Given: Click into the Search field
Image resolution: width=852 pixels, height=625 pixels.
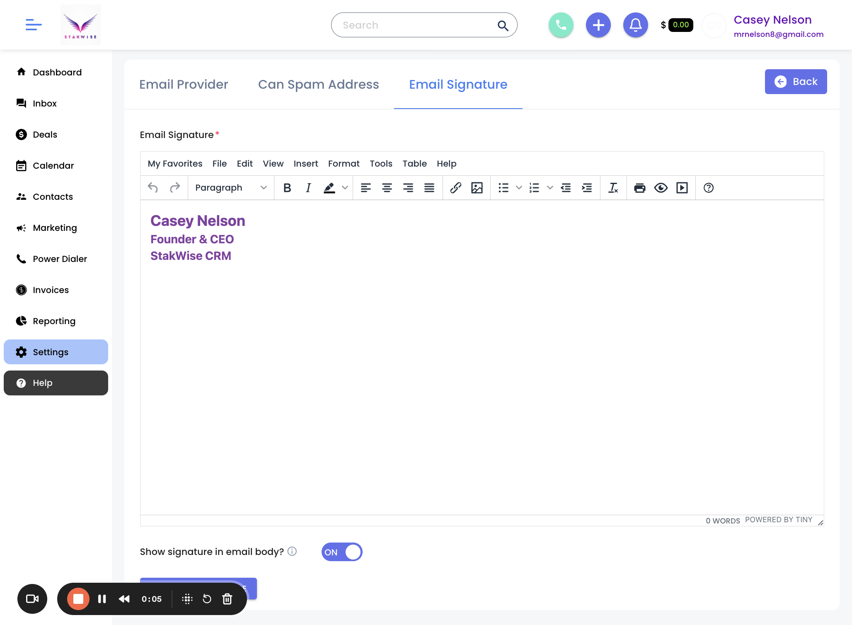Looking at the screenshot, I should (424, 25).
